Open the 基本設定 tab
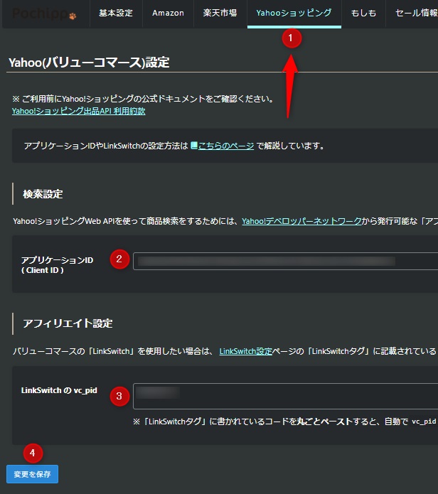 [116, 13]
